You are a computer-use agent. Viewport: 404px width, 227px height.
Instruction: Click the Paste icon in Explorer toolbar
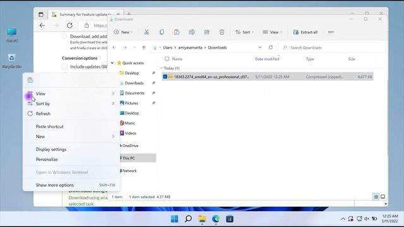click(x=177, y=32)
